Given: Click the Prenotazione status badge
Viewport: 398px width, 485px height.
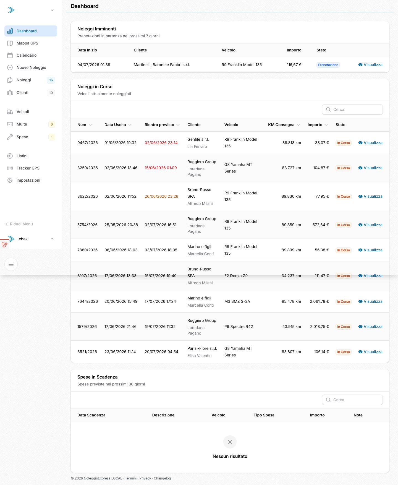Looking at the screenshot, I should tap(328, 65).
